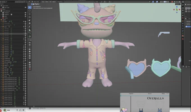Image resolution: width=191 pixels, height=112 pixels.
Task: Click the camera render icon on the View Layer row
Action: [26, 7]
